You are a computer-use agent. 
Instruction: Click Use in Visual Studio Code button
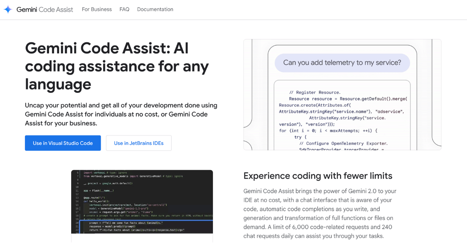tap(63, 143)
